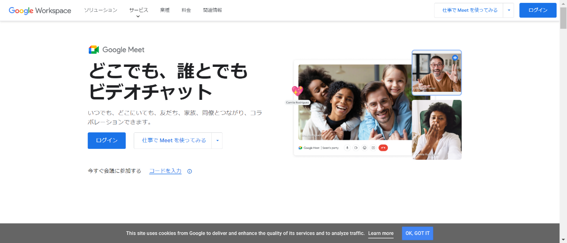Expand the chevron under サービス
The width and height of the screenshot is (567, 243).
(138, 16)
